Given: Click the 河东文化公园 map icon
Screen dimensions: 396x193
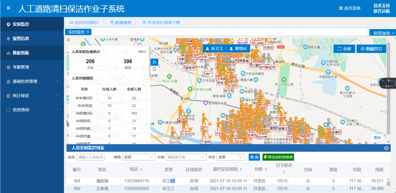Looking at the screenshot, I should [190, 89].
